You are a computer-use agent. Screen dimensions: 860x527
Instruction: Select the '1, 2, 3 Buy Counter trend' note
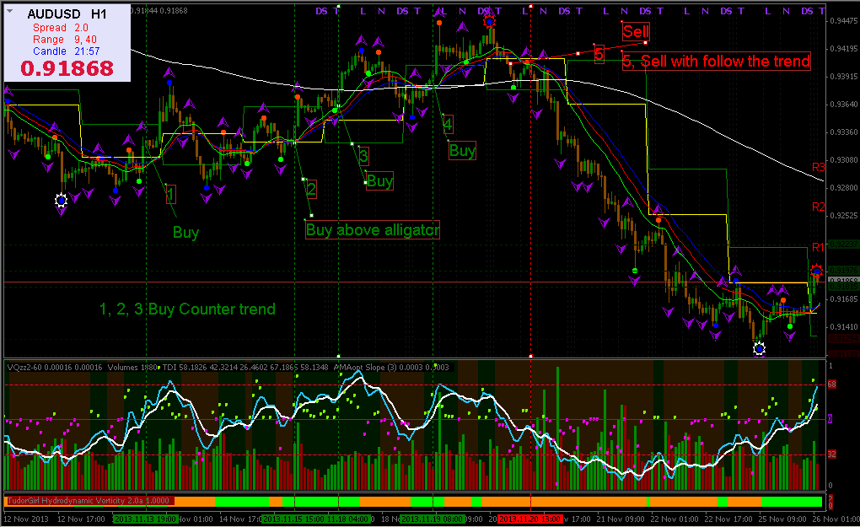(x=187, y=309)
